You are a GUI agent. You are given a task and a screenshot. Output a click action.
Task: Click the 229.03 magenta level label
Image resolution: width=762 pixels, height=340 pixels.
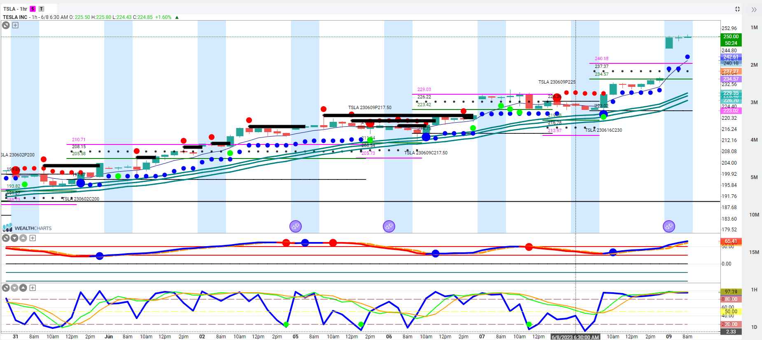[x=424, y=89]
